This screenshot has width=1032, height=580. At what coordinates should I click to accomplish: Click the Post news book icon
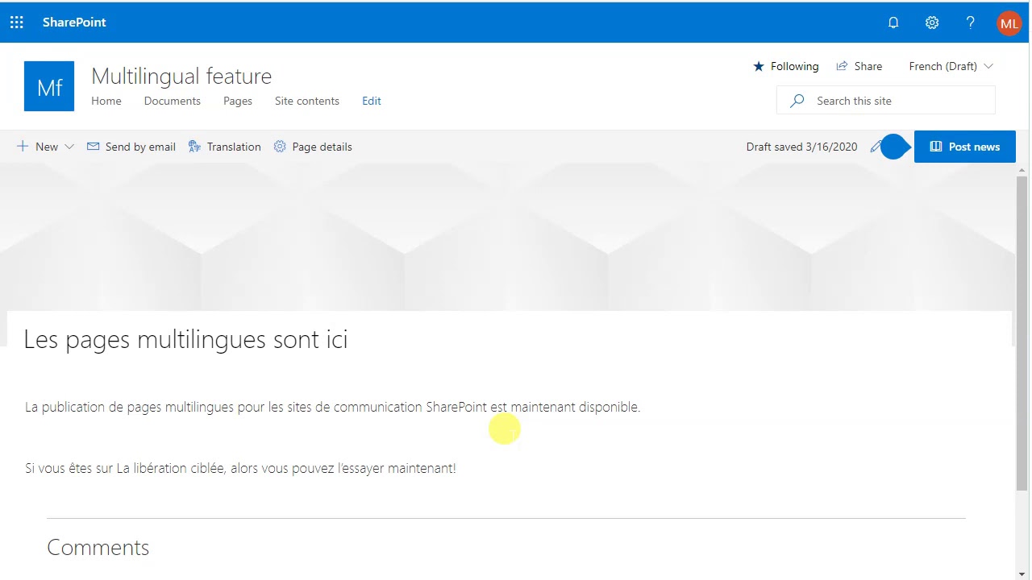point(936,147)
